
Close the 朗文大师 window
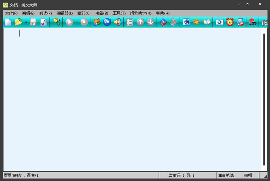click(260, 4)
